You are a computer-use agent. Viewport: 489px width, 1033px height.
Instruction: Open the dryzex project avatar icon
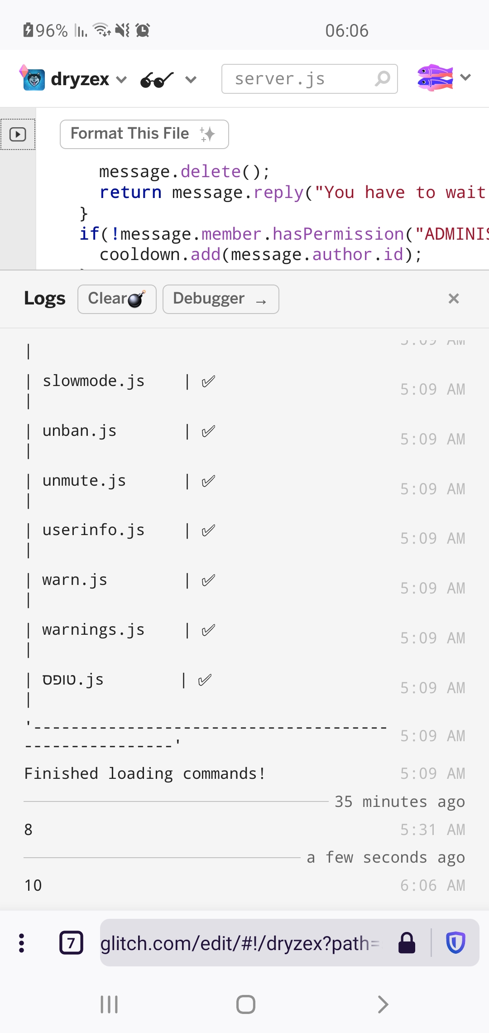click(x=32, y=78)
